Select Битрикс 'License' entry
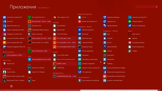Screen dimensions: 162x91 [x=82, y=17]
